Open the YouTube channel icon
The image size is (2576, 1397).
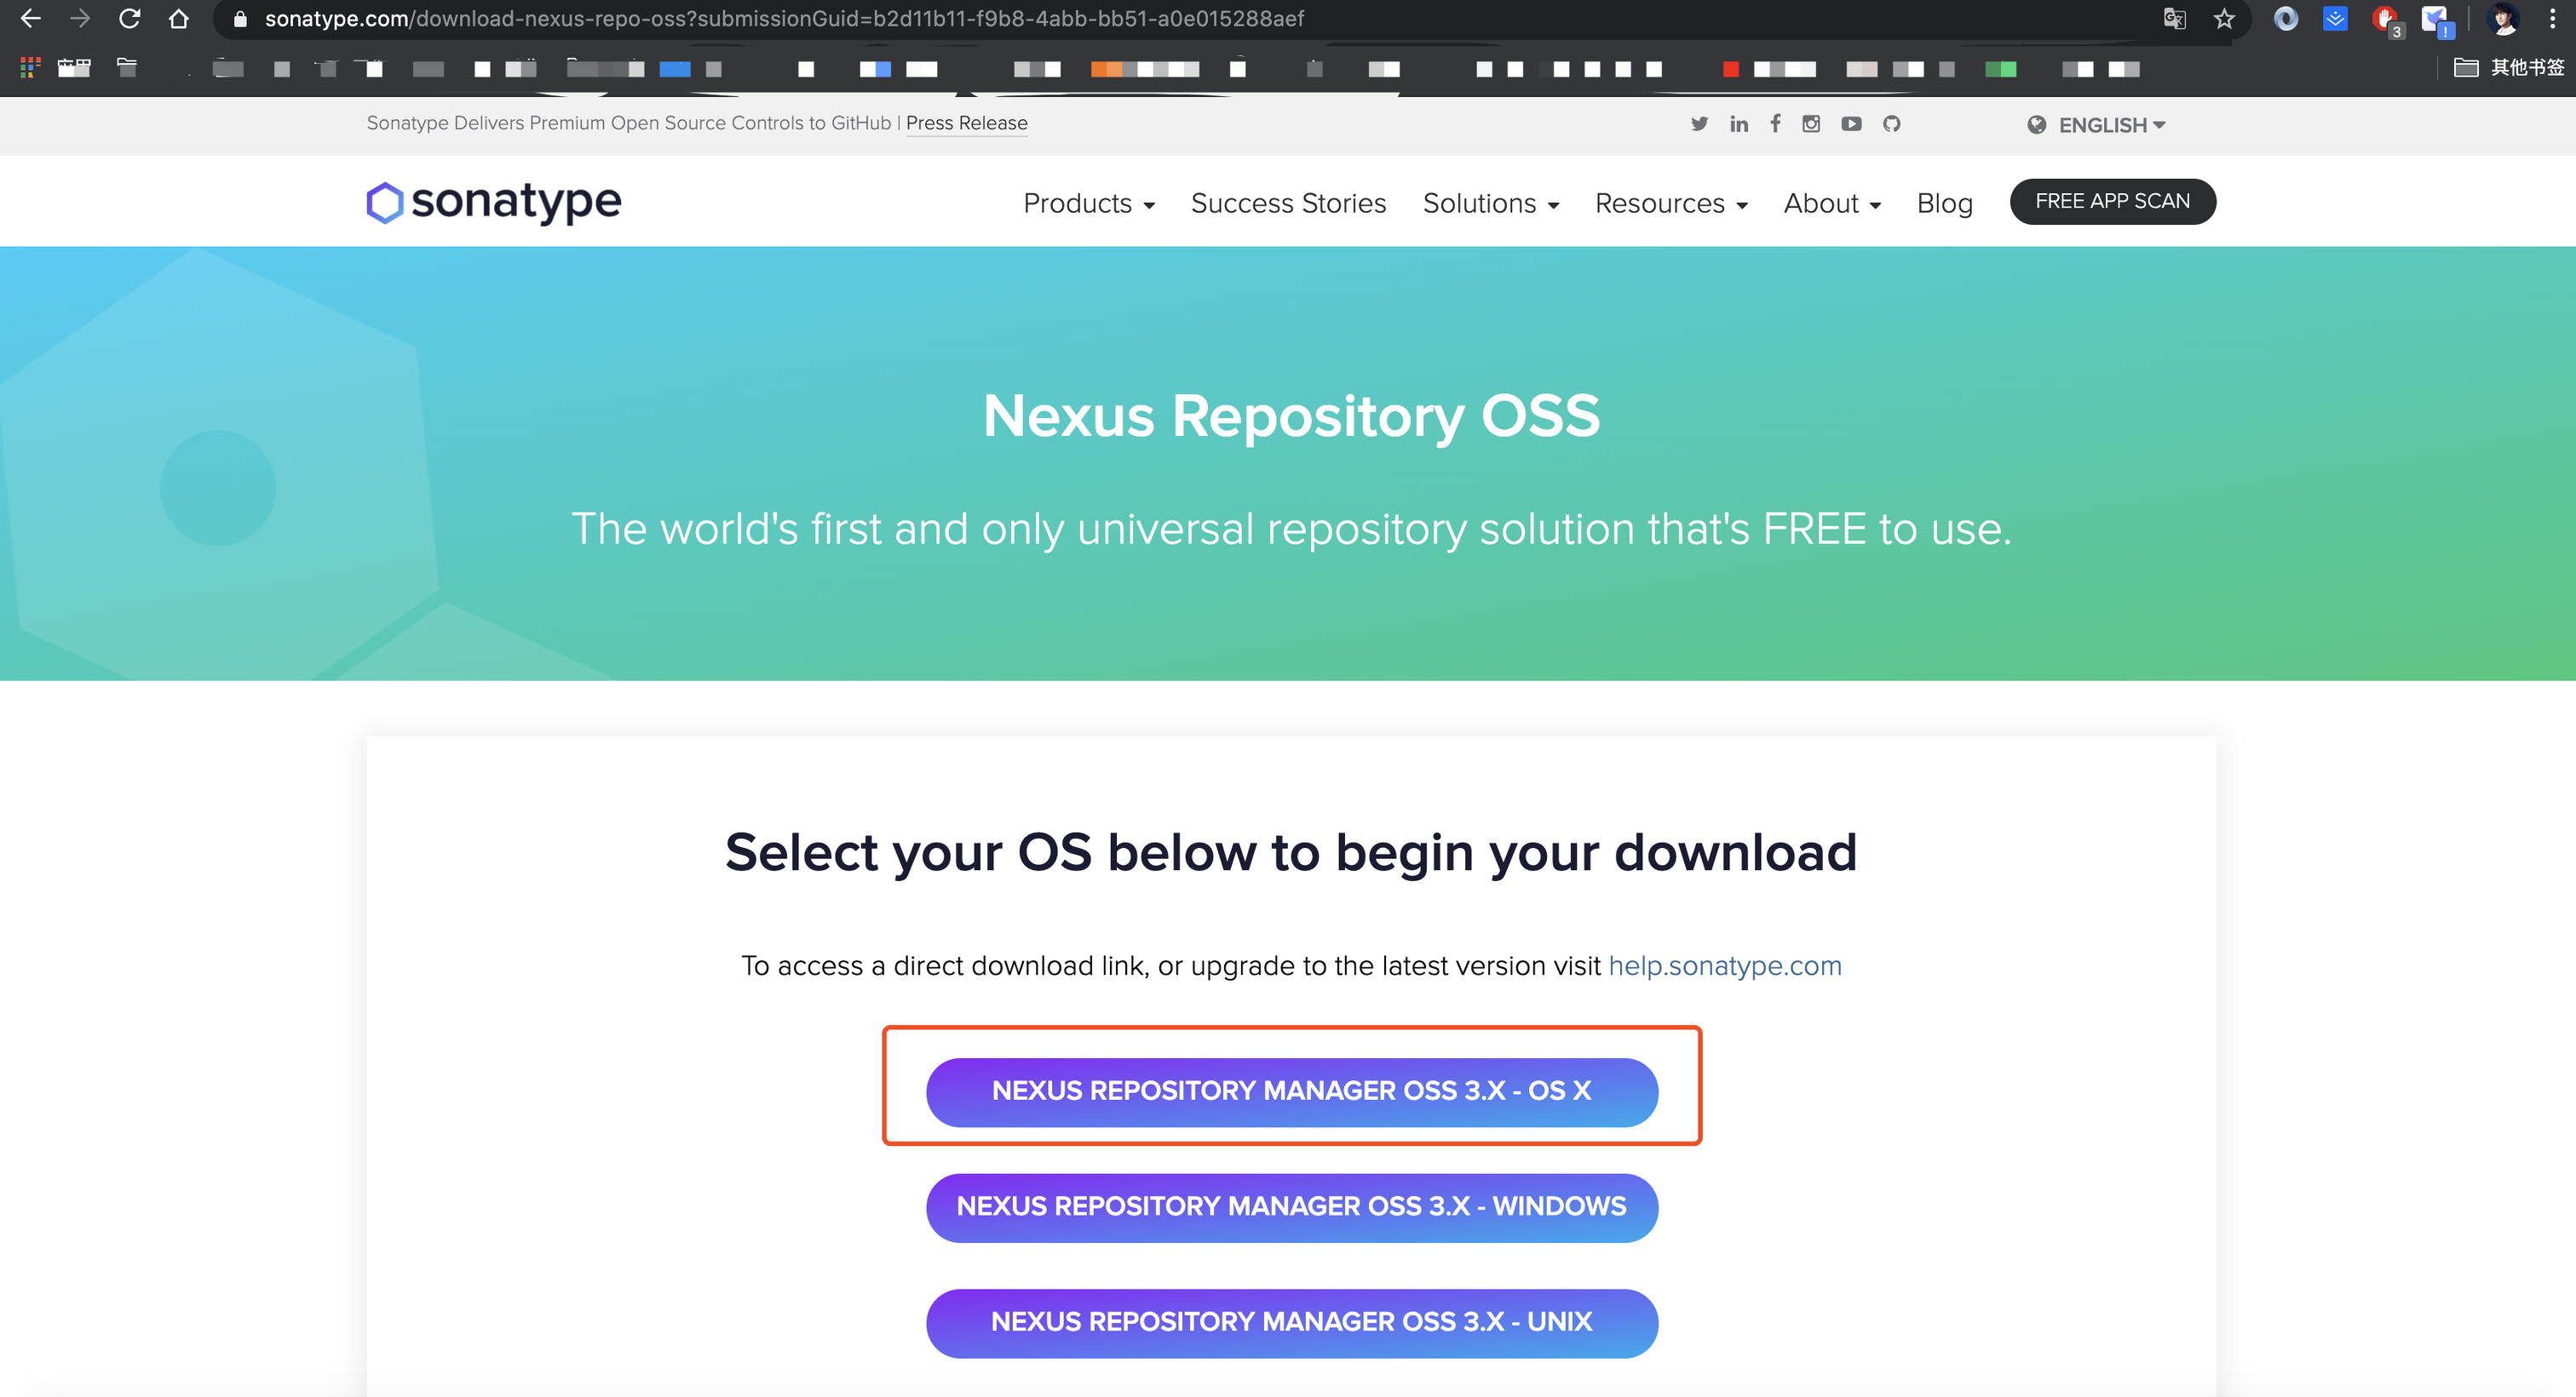[1851, 124]
